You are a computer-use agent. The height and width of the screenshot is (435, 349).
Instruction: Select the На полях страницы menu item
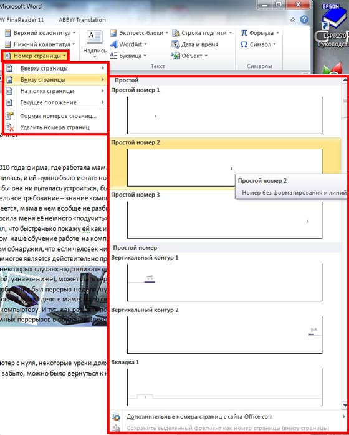(x=55, y=91)
